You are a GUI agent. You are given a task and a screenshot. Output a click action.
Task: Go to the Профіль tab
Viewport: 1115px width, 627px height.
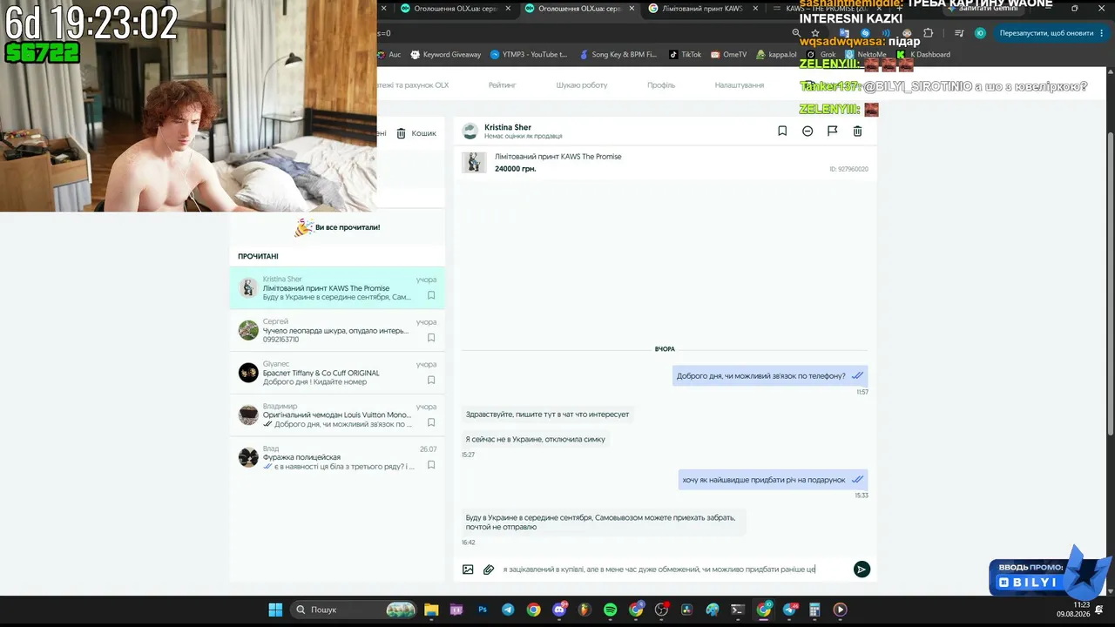click(x=661, y=85)
